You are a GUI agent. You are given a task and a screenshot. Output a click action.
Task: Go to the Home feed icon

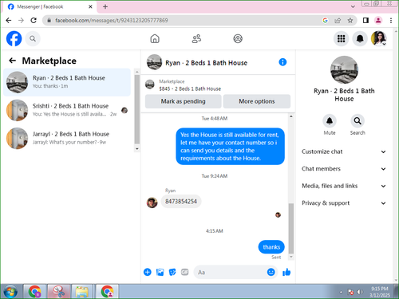pyautogui.click(x=155, y=39)
